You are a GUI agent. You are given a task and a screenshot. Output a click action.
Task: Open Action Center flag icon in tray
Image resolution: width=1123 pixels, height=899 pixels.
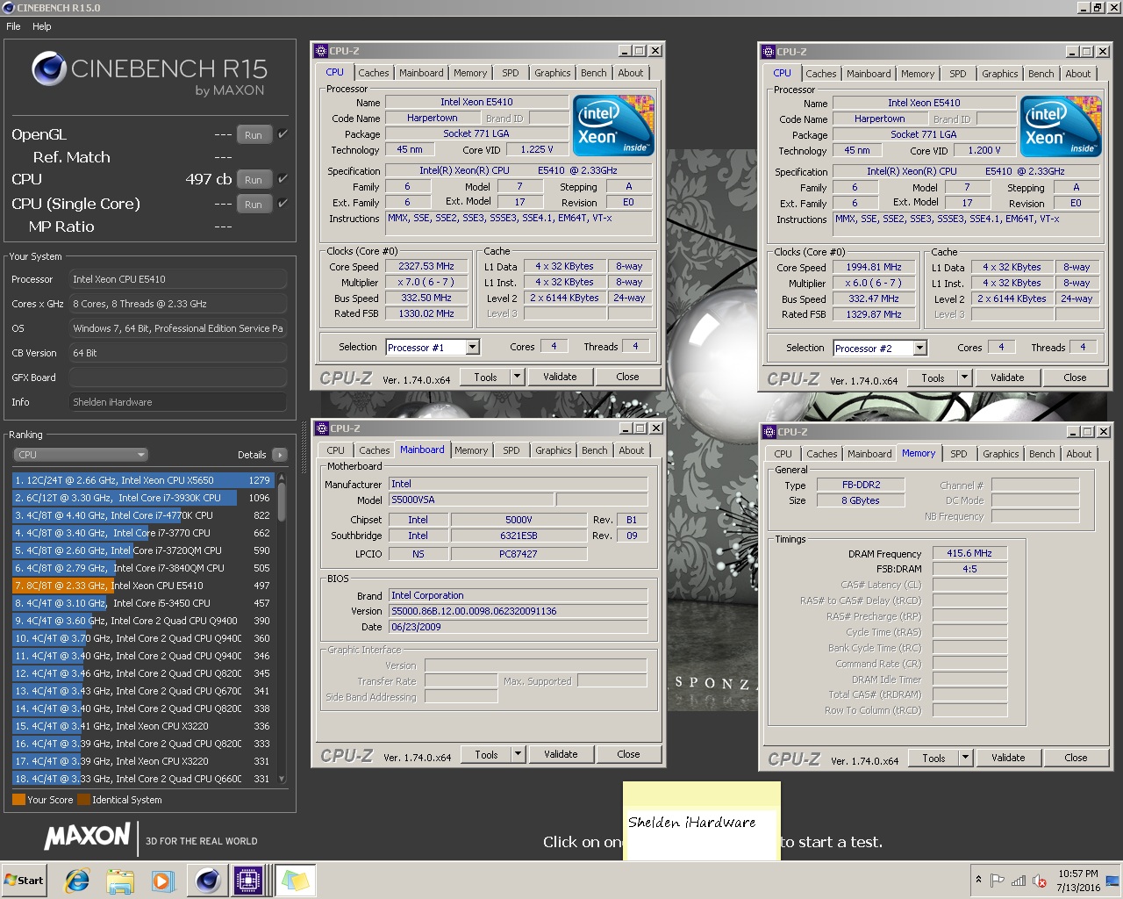click(998, 881)
